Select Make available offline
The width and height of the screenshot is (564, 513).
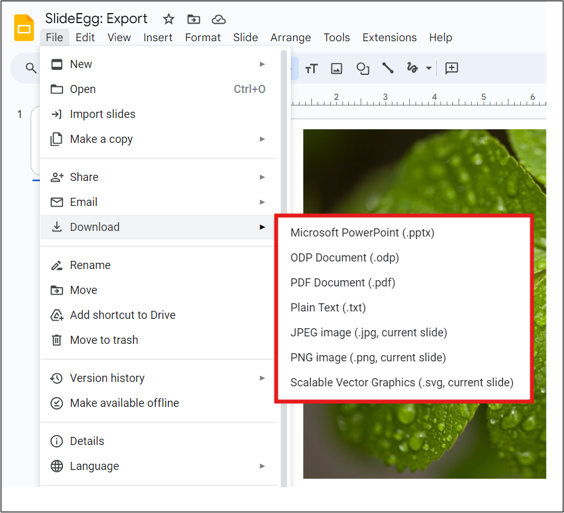click(159, 403)
